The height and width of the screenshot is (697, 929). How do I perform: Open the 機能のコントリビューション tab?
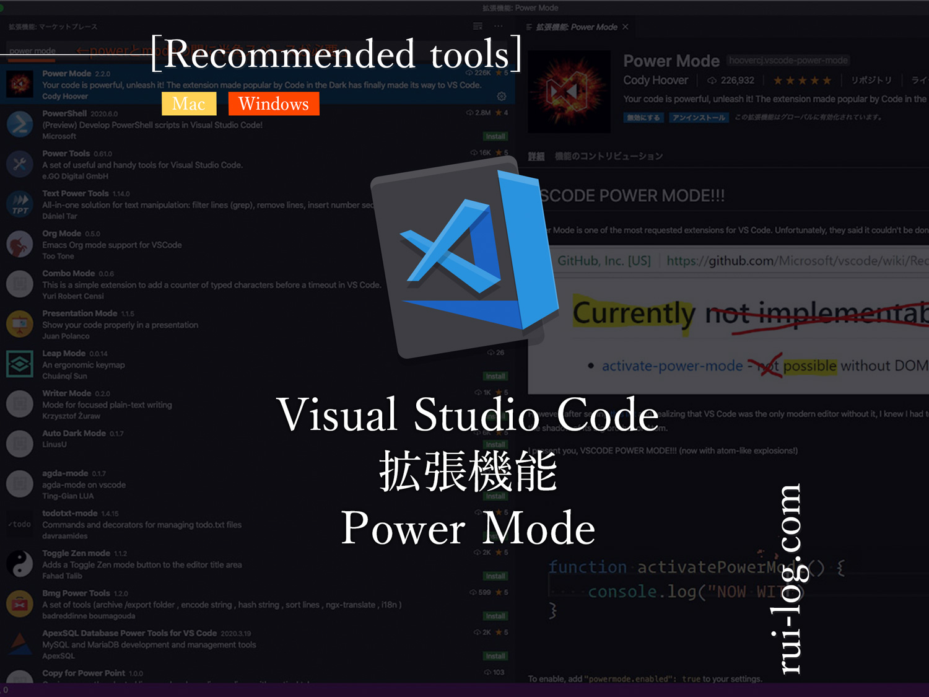click(609, 156)
